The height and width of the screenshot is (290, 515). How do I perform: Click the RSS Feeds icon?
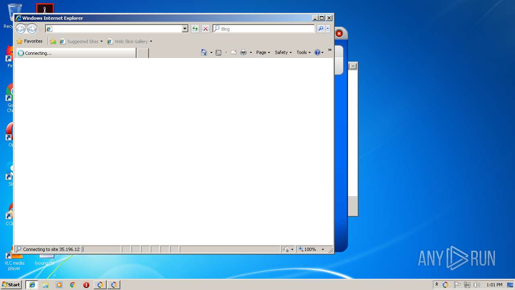pos(218,52)
